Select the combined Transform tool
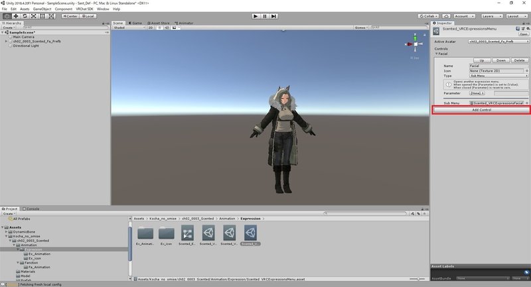 click(51, 16)
